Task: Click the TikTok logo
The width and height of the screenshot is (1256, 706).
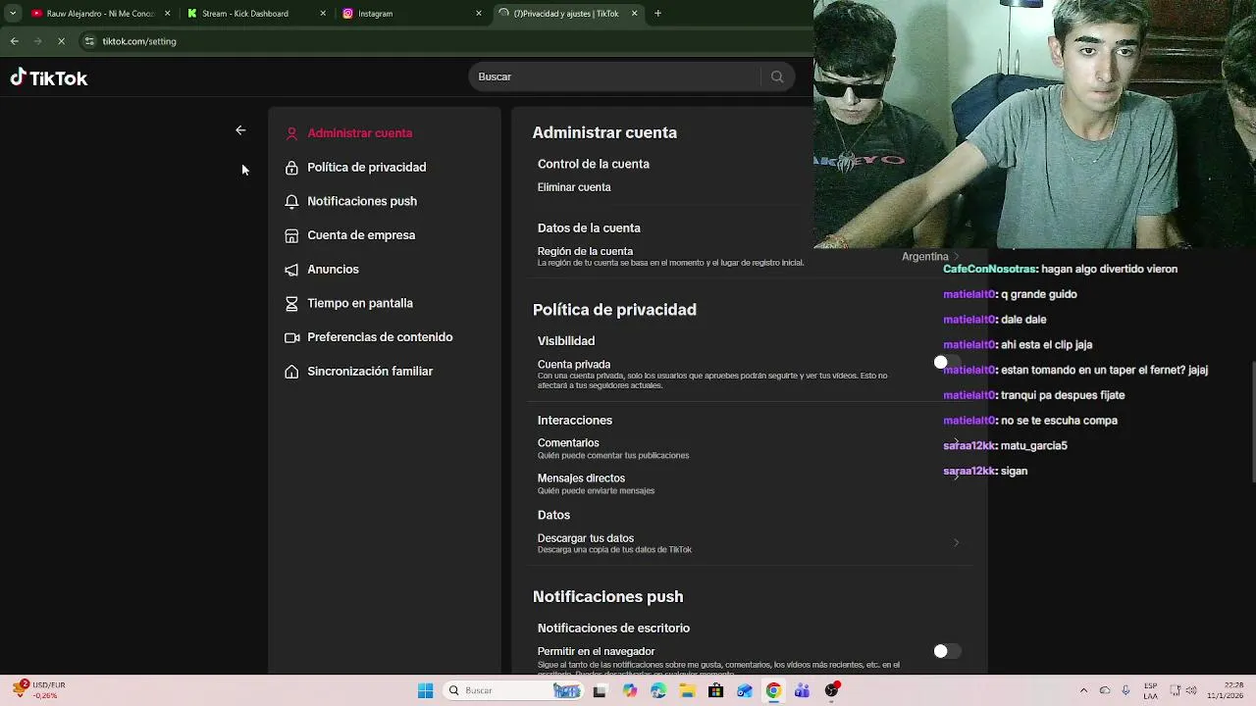Action: click(49, 78)
